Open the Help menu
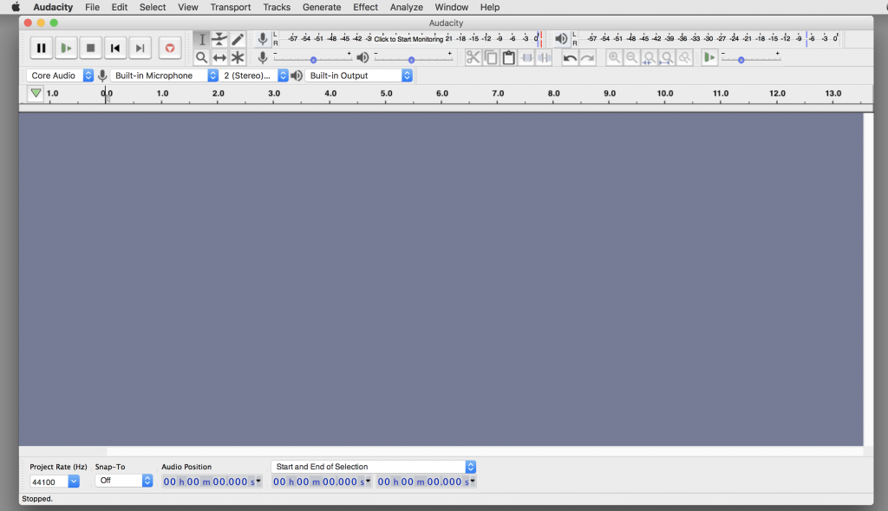The width and height of the screenshot is (888, 511). pyautogui.click(x=490, y=7)
